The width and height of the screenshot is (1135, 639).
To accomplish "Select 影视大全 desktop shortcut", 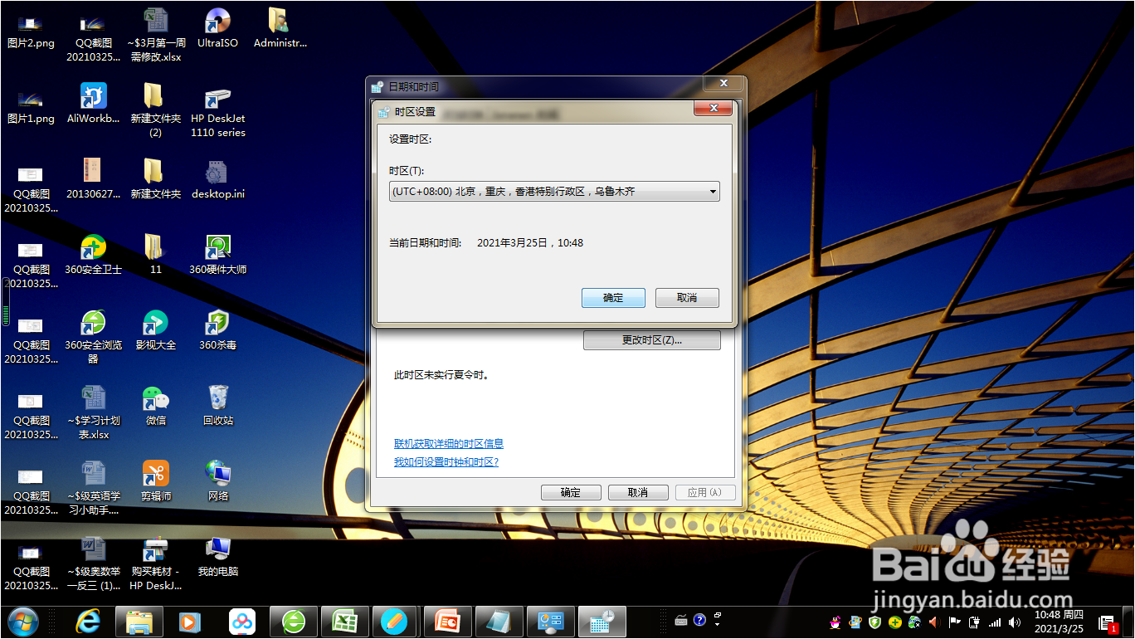I will point(156,330).
